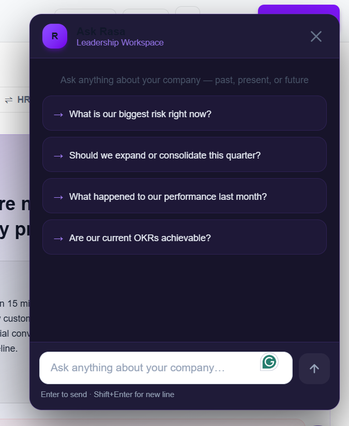
Task: Send the message with the up-arrow button
Action: [x=314, y=368]
